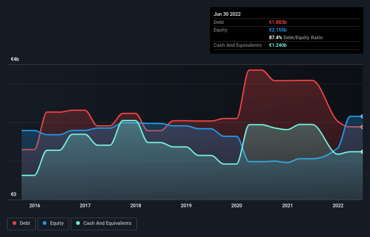
Task: Click the €2.155b equity value
Action: pyautogui.click(x=278, y=30)
